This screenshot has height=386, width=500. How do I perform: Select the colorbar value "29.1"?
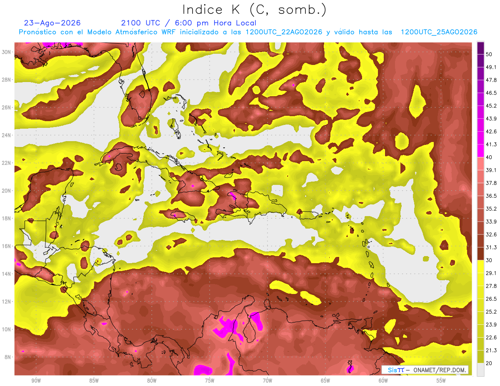point(491,273)
